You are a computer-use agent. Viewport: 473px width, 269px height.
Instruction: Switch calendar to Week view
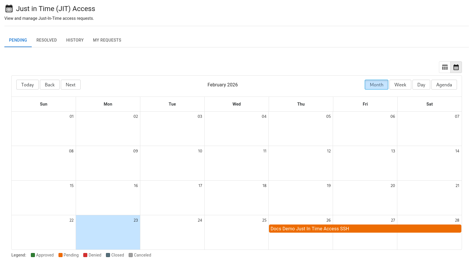[400, 85]
